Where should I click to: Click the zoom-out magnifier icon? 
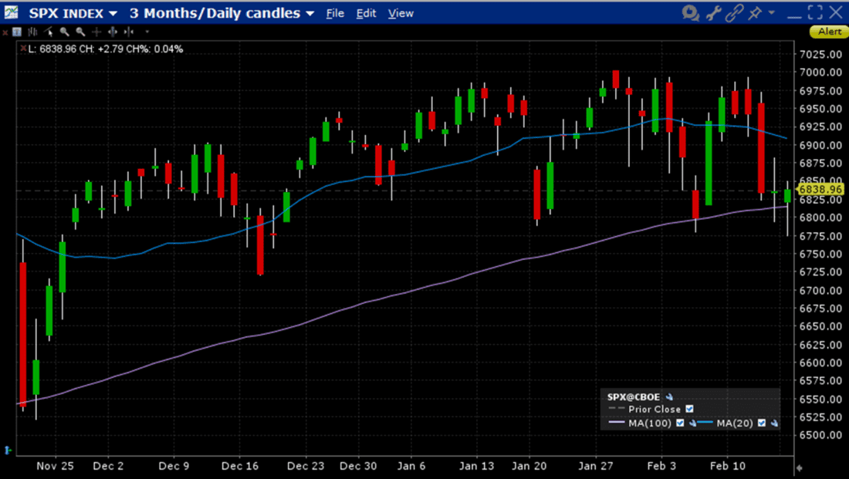pyautogui.click(x=79, y=32)
